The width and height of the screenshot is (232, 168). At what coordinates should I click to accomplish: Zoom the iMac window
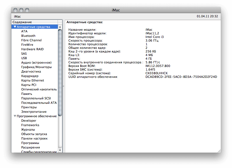[27, 10]
